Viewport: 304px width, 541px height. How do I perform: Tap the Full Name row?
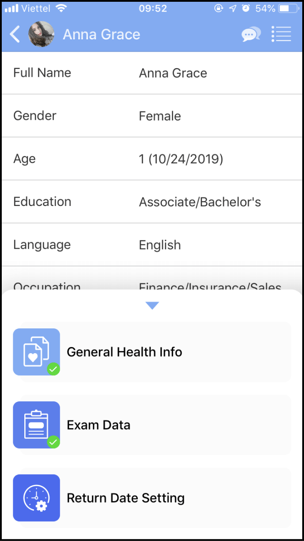152,73
